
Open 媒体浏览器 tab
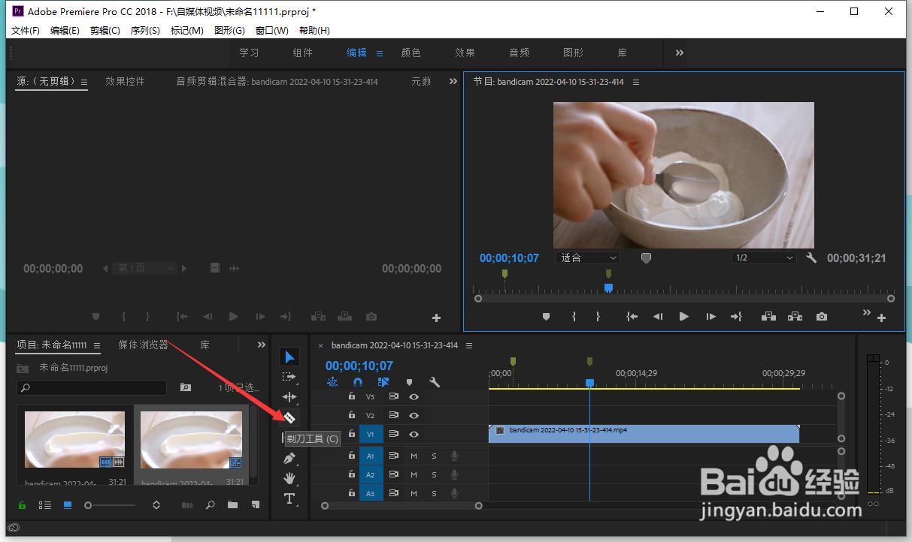(x=143, y=345)
